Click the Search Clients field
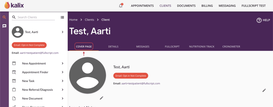 pyautogui.click(x=36, y=17)
